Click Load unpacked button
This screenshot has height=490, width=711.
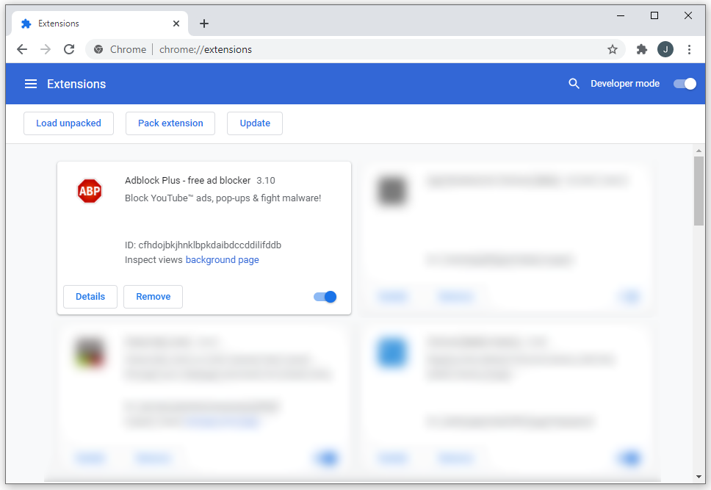click(x=68, y=123)
